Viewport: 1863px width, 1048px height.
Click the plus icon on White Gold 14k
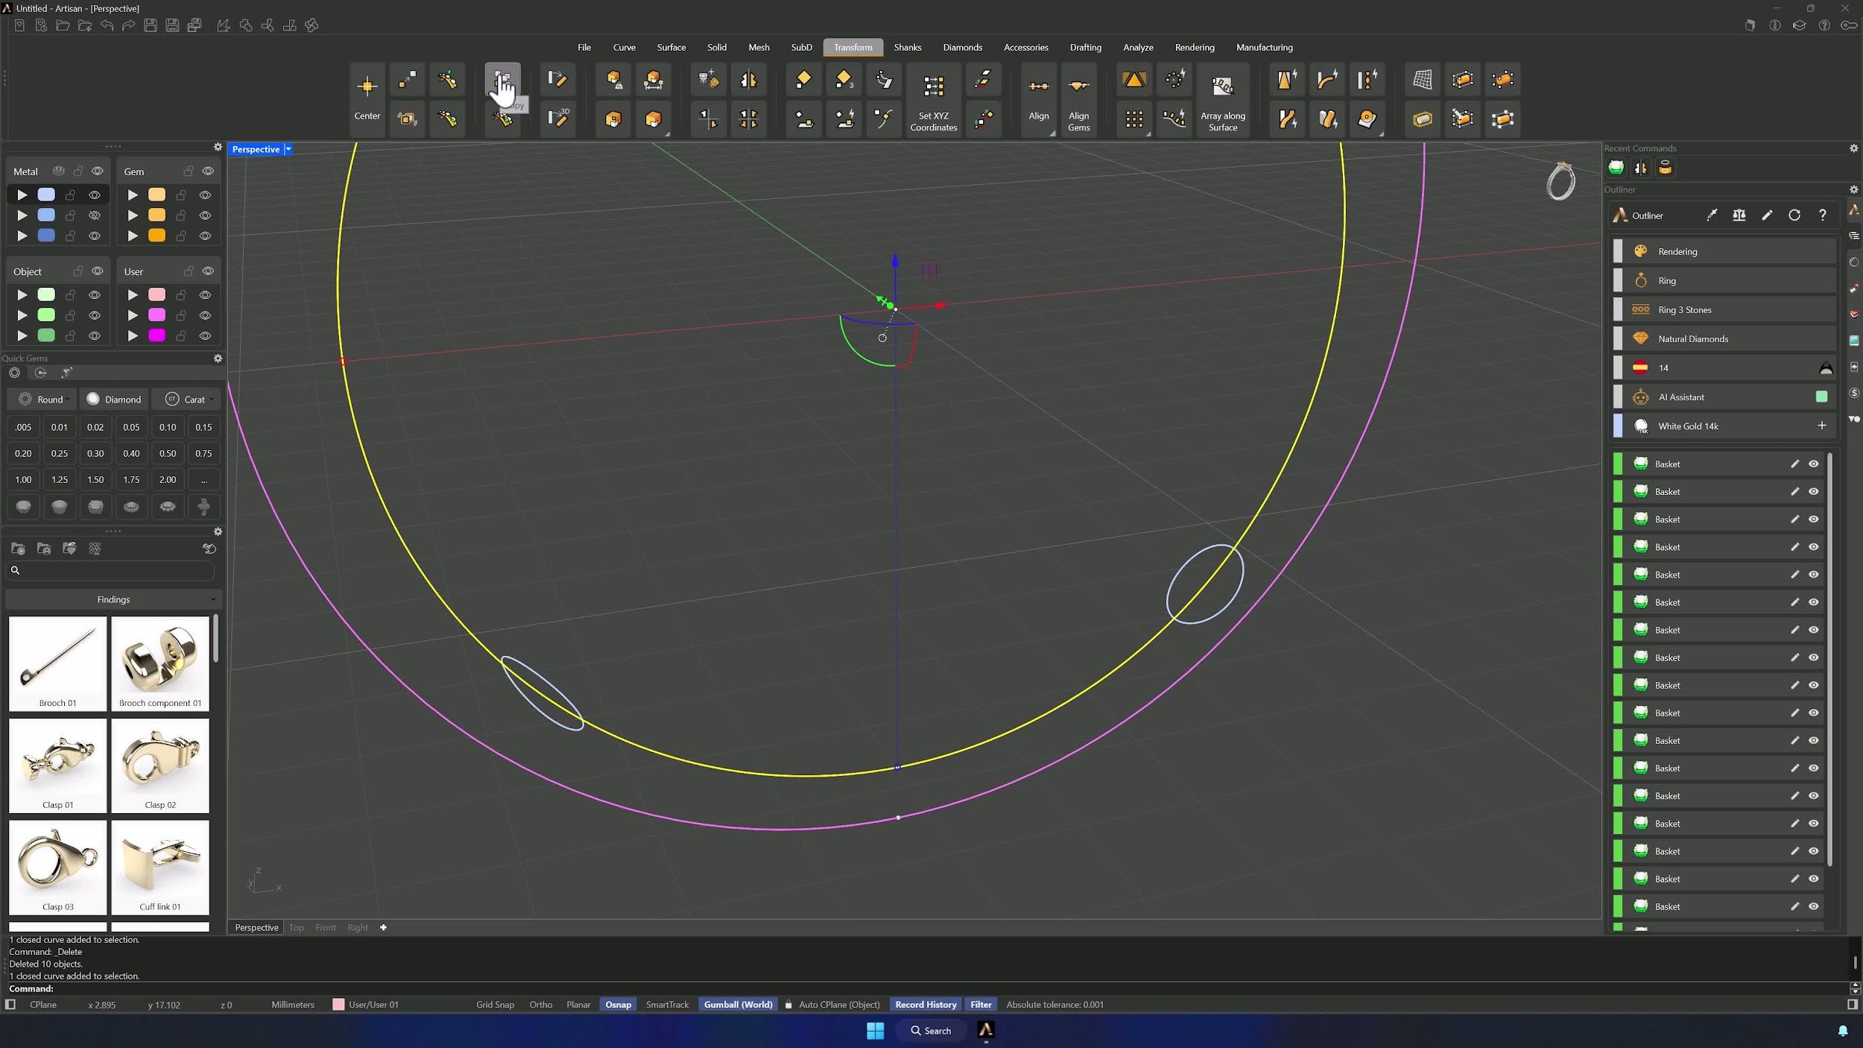[1821, 426]
